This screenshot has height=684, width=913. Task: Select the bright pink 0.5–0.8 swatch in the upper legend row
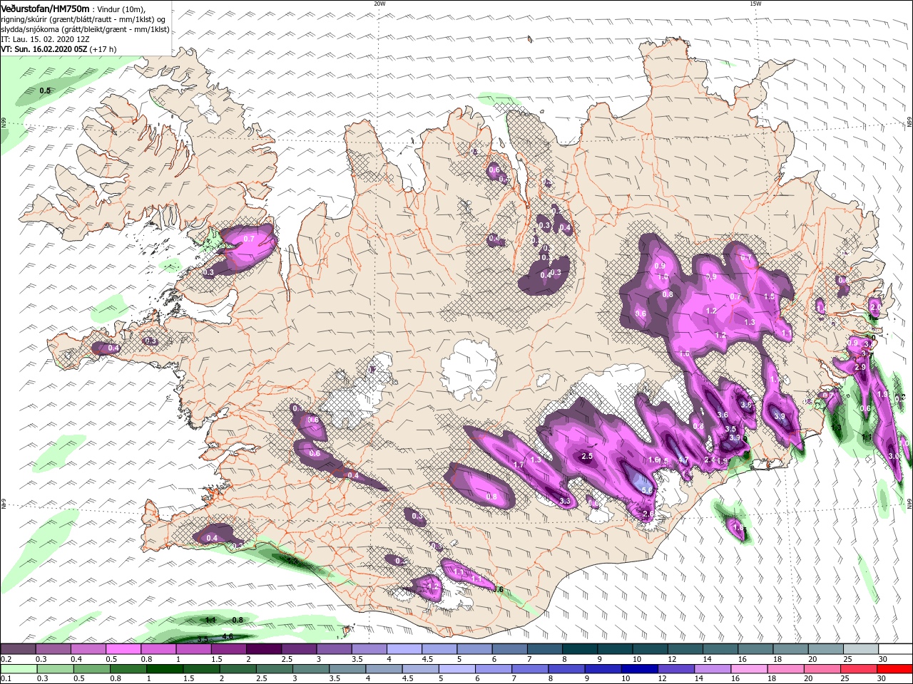123,649
